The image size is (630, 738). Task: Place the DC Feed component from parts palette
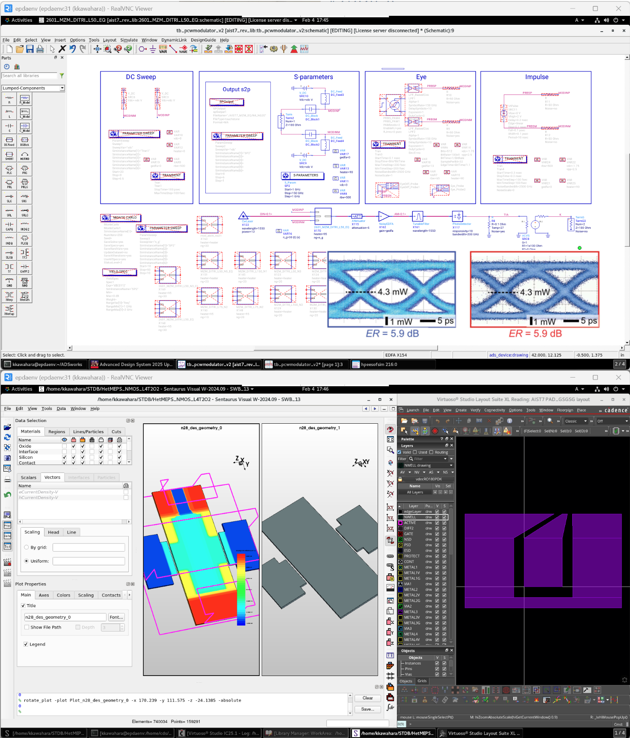[x=9, y=140]
